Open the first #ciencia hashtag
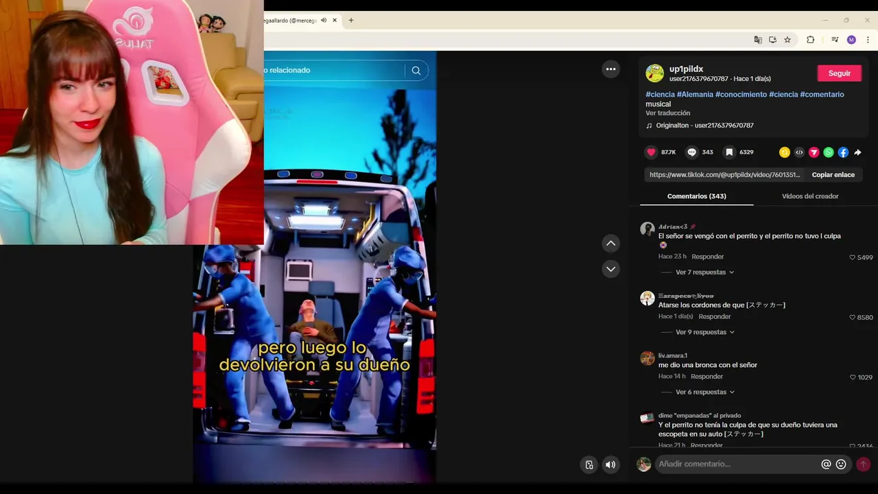 660,95
